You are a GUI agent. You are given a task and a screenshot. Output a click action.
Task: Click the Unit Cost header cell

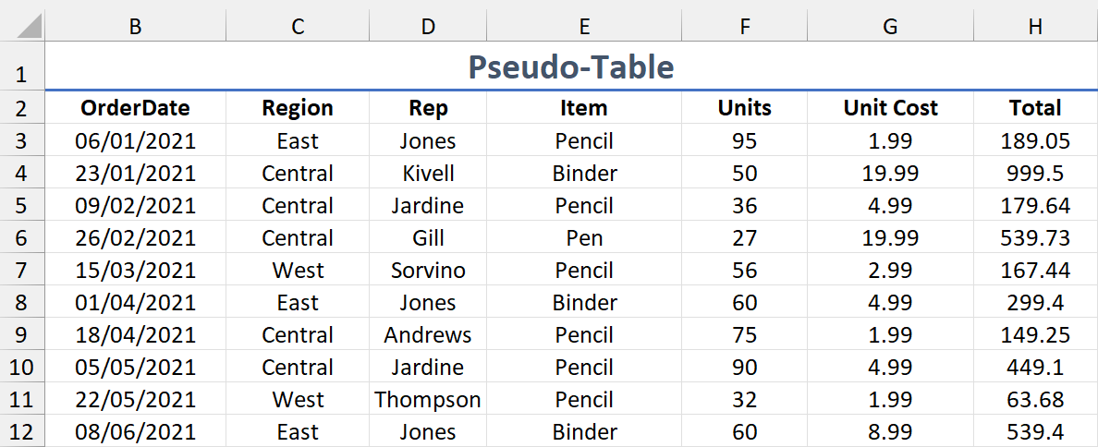coord(890,108)
